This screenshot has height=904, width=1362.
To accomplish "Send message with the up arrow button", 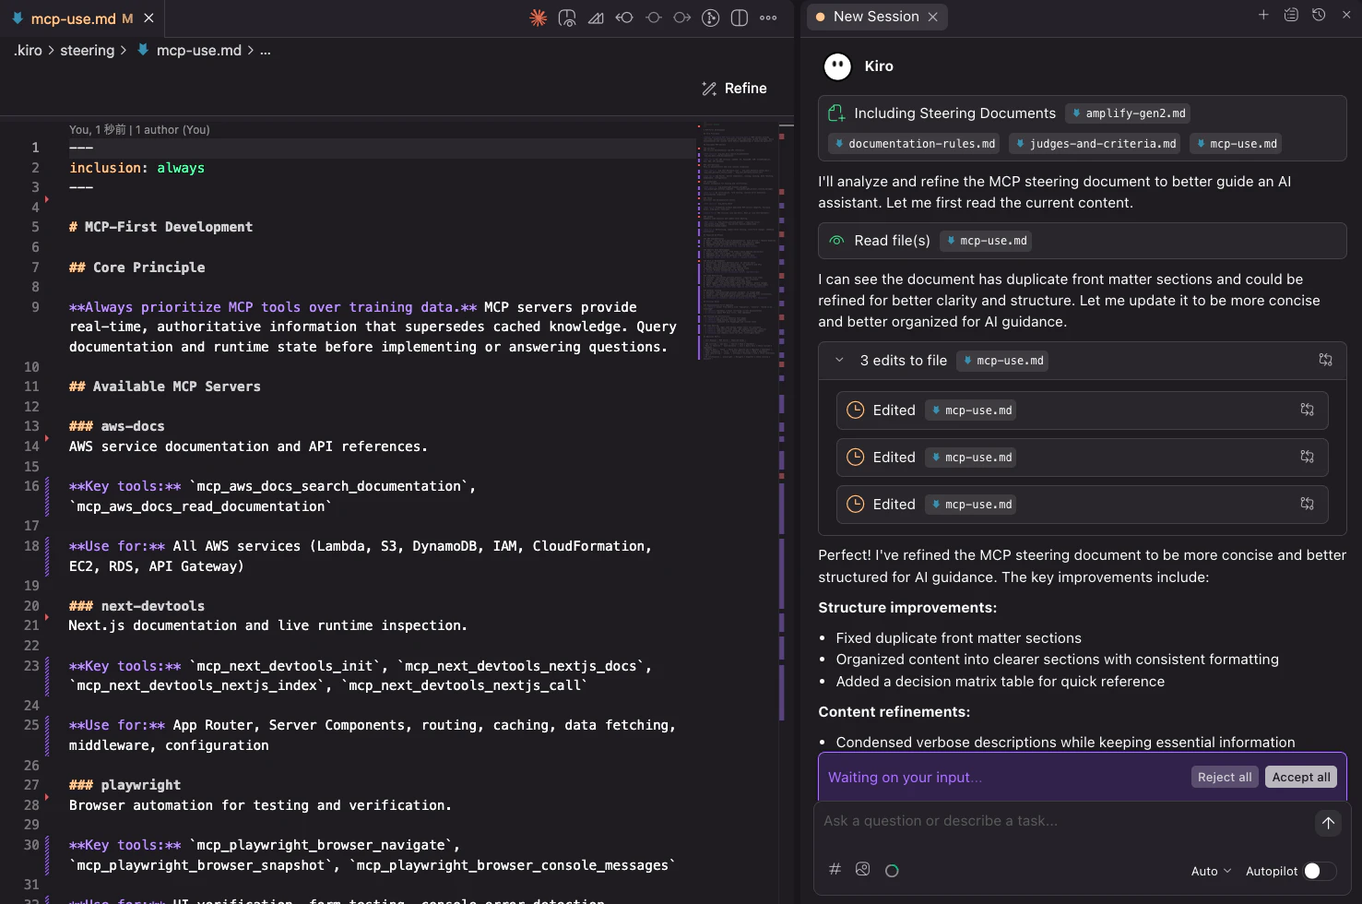I will tap(1328, 823).
